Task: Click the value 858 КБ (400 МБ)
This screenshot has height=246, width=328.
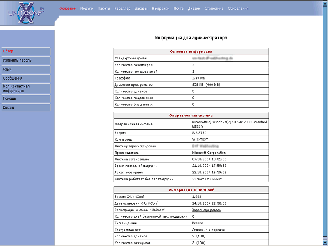Action: pos(206,85)
